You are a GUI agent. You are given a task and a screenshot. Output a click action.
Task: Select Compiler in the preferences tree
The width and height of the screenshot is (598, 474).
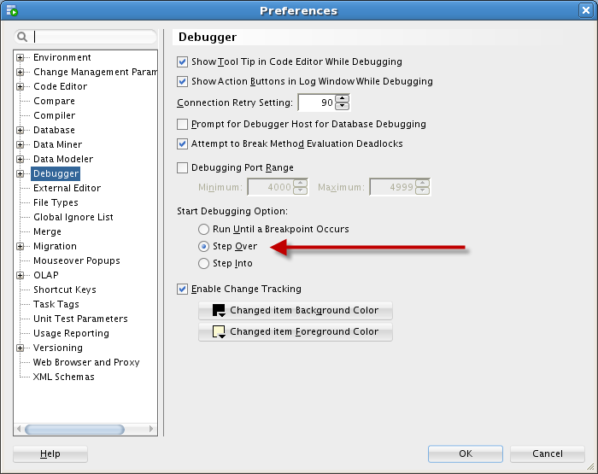tap(54, 115)
